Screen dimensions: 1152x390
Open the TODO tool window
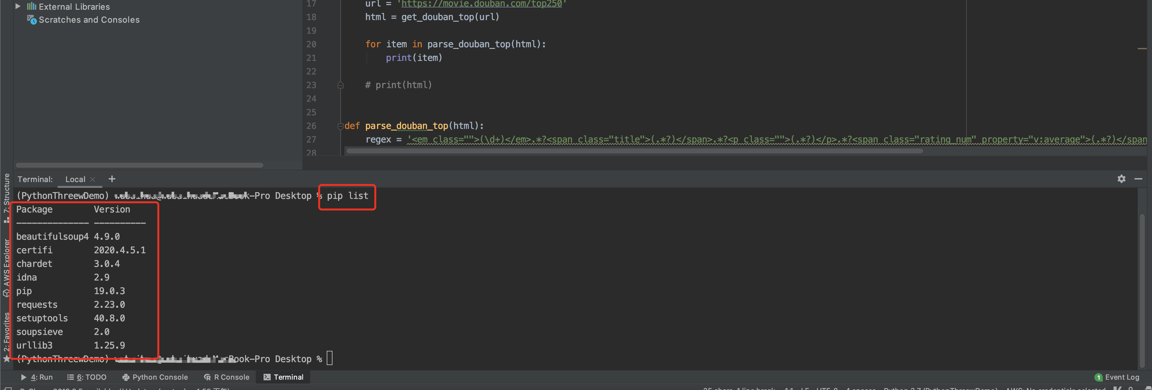(x=87, y=377)
